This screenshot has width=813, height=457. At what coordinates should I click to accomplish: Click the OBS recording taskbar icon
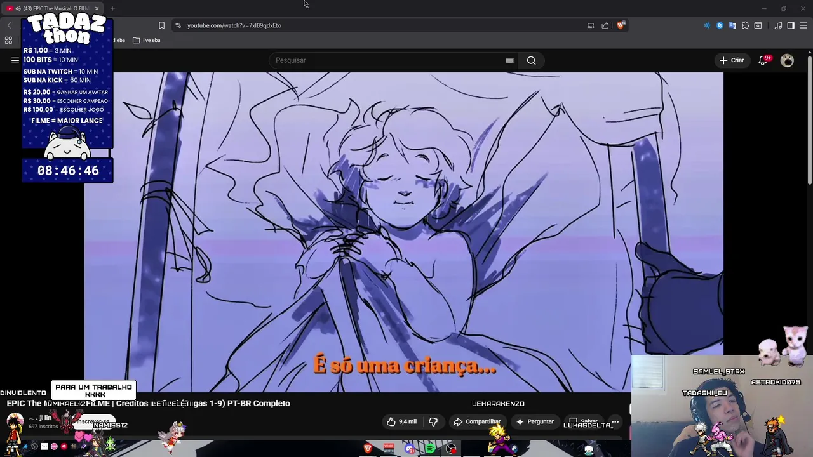451,449
